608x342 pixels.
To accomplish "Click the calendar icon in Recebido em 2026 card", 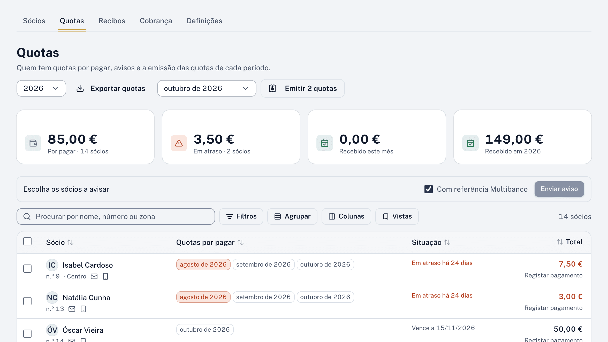I will pyautogui.click(x=470, y=143).
